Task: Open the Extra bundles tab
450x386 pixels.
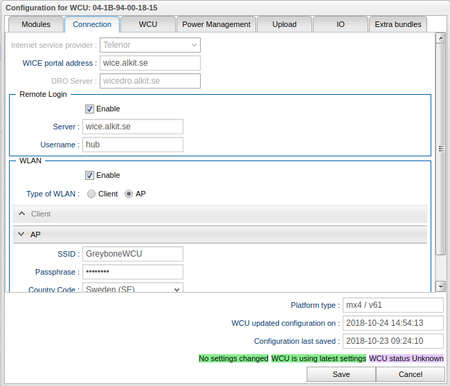Action: (x=397, y=24)
